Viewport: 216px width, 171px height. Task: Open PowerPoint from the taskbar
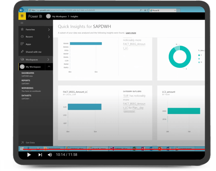click(160, 149)
